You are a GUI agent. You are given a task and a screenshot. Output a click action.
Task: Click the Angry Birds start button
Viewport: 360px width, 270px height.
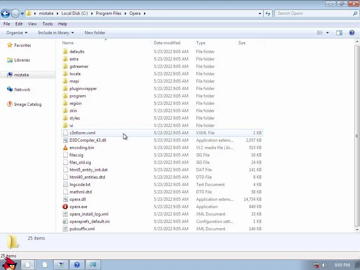coord(9,264)
